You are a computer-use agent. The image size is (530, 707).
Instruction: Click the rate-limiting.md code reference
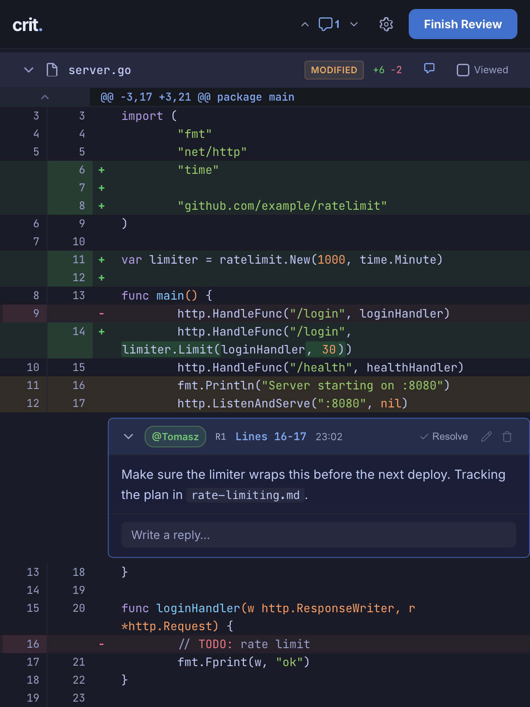pyautogui.click(x=246, y=495)
